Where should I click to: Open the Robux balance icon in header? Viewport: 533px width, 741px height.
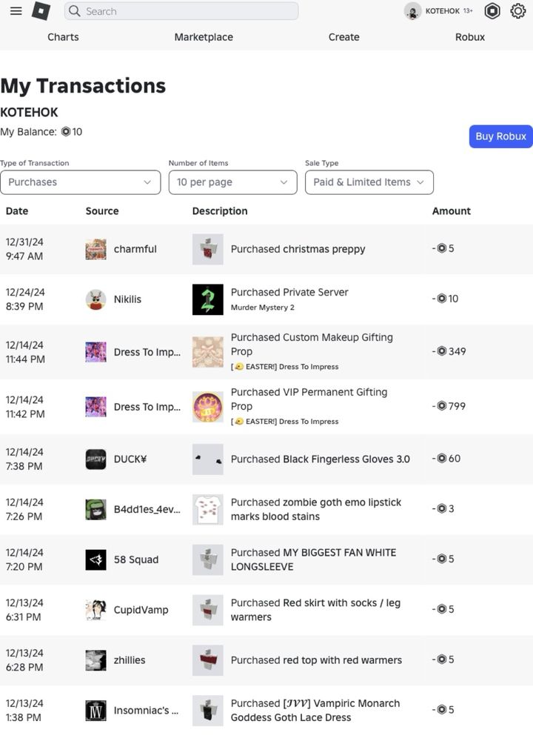(492, 11)
